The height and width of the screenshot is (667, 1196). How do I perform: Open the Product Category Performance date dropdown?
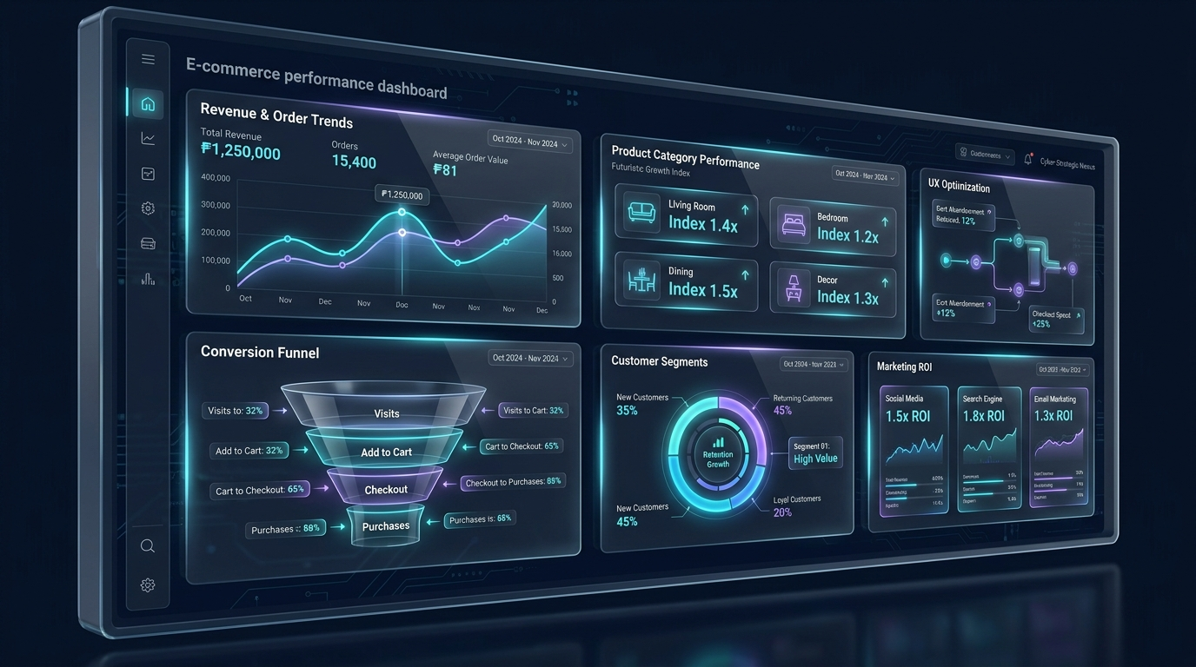pyautogui.click(x=865, y=176)
